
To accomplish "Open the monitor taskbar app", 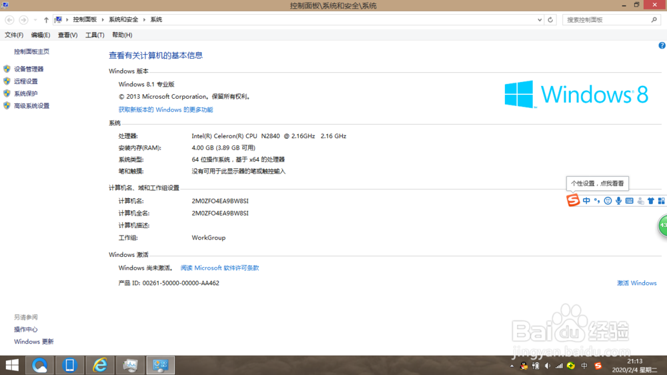I will click(x=130, y=365).
